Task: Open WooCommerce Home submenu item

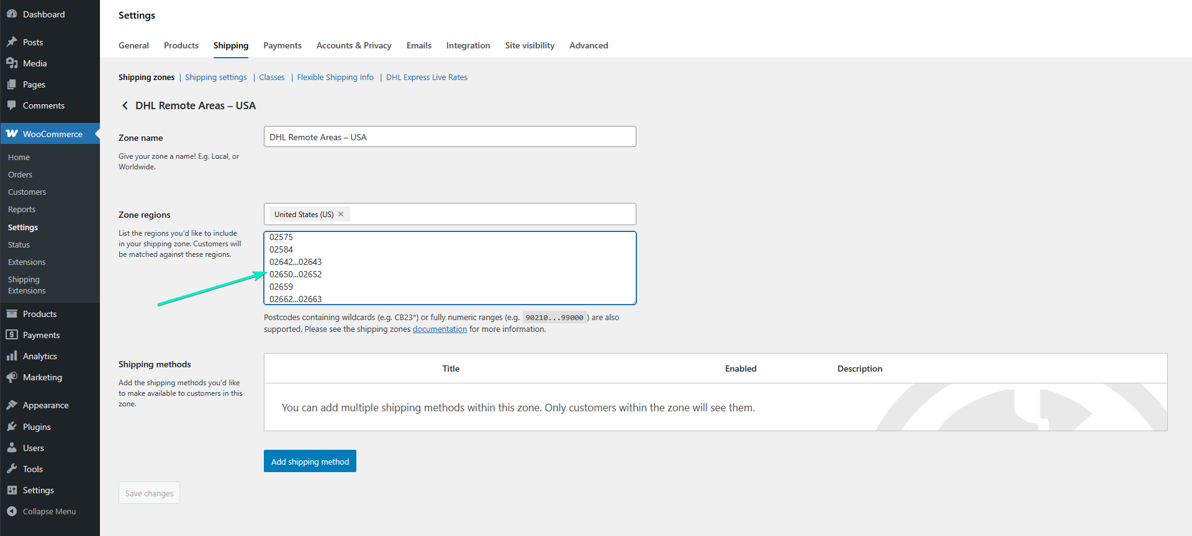Action: pos(19,157)
